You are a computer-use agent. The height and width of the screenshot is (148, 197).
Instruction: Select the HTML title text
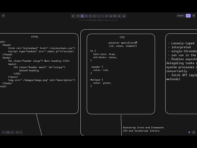35,37
